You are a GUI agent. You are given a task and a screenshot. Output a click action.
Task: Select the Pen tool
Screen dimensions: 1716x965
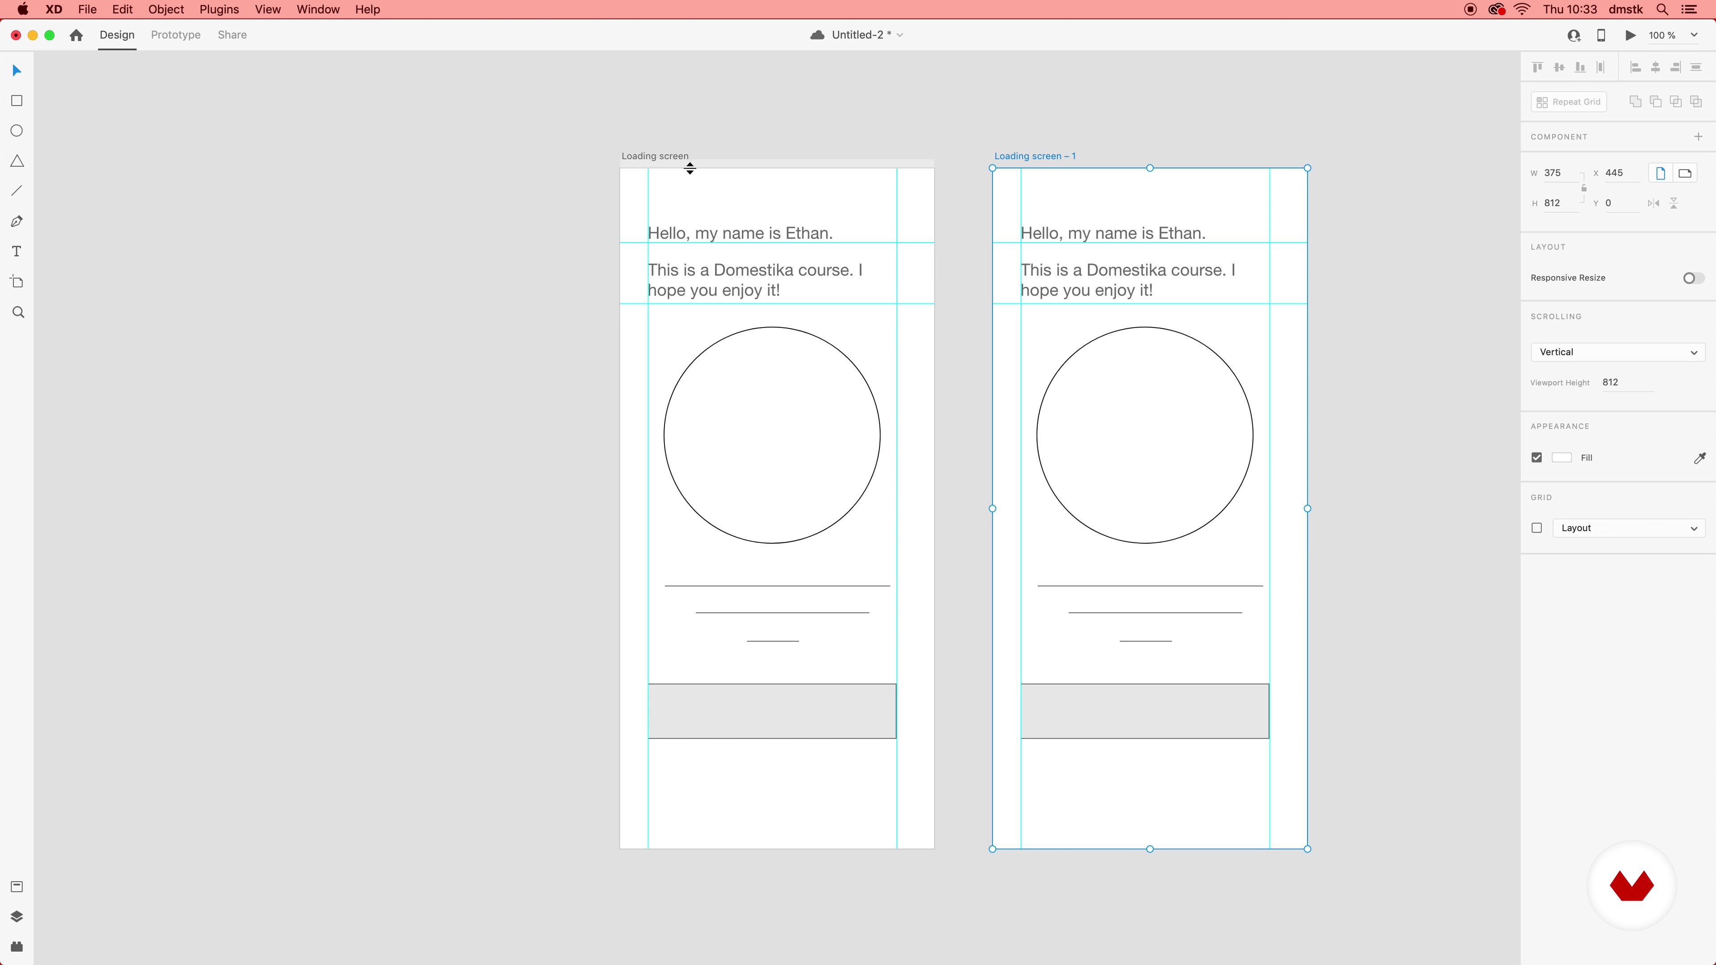point(17,221)
